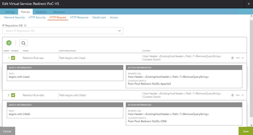Click the green add rule plus icon
Image resolution: width=253 pixels, height=135 pixels.
[9, 43]
